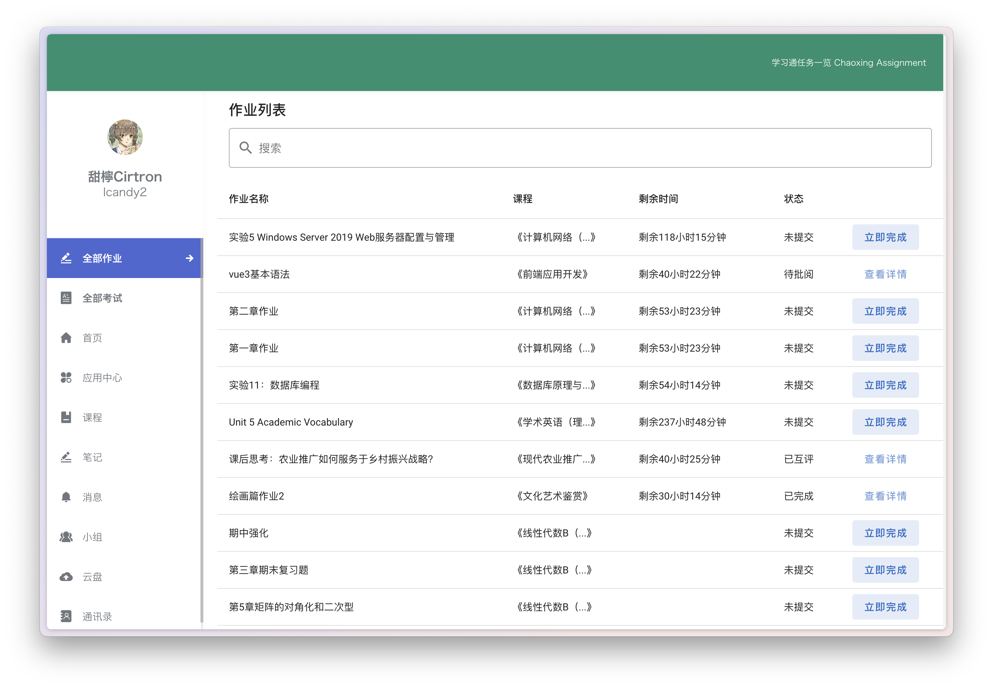This screenshot has height=689, width=993.
Task: Open 查看详情 for 绘画篇作业2
Action: click(x=885, y=496)
